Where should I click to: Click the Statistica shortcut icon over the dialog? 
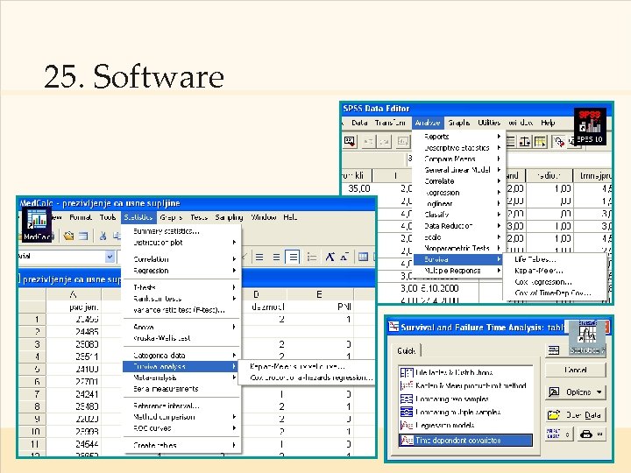pos(586,338)
